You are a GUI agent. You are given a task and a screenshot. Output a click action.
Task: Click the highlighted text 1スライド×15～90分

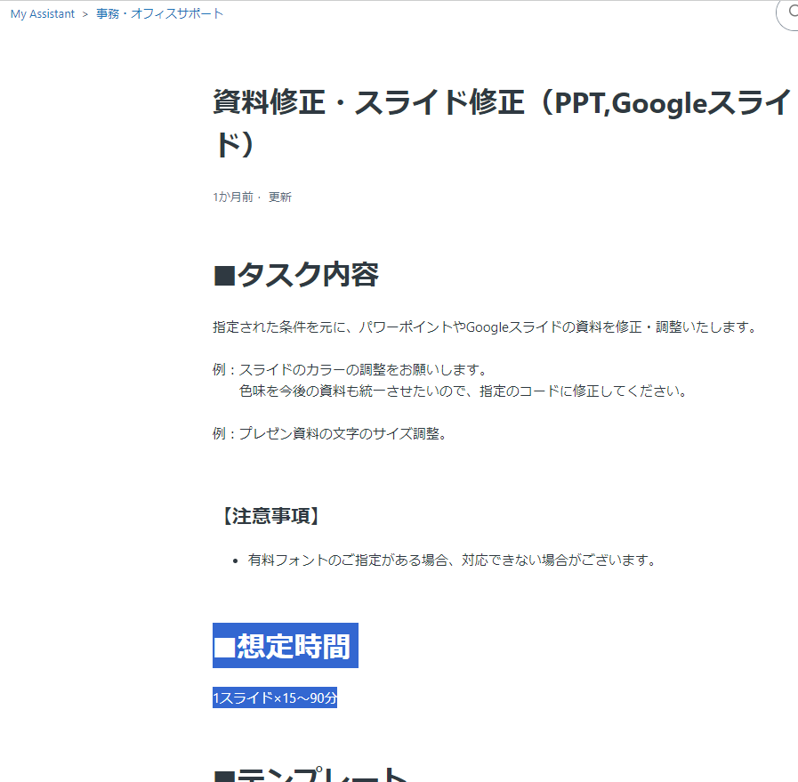pyautogui.click(x=275, y=698)
